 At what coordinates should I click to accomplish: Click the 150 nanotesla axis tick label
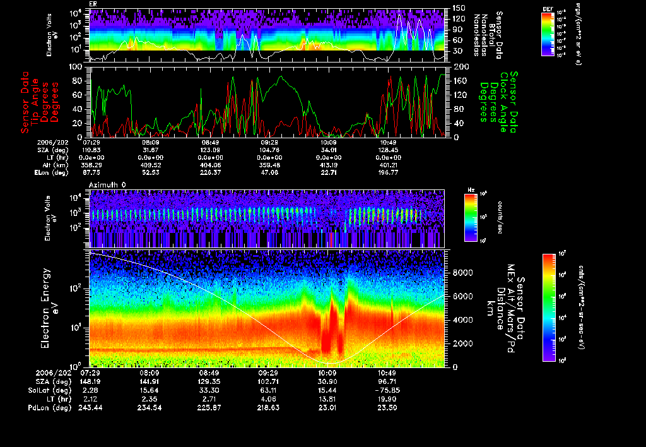(459, 8)
